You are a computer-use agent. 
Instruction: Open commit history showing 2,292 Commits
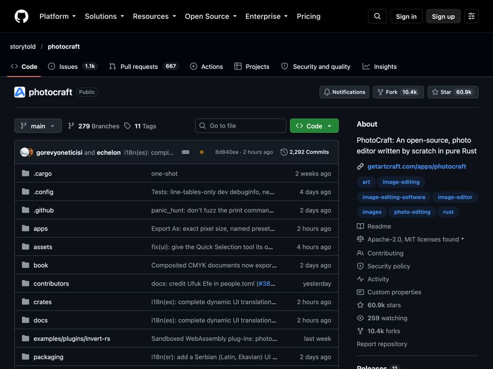click(305, 152)
